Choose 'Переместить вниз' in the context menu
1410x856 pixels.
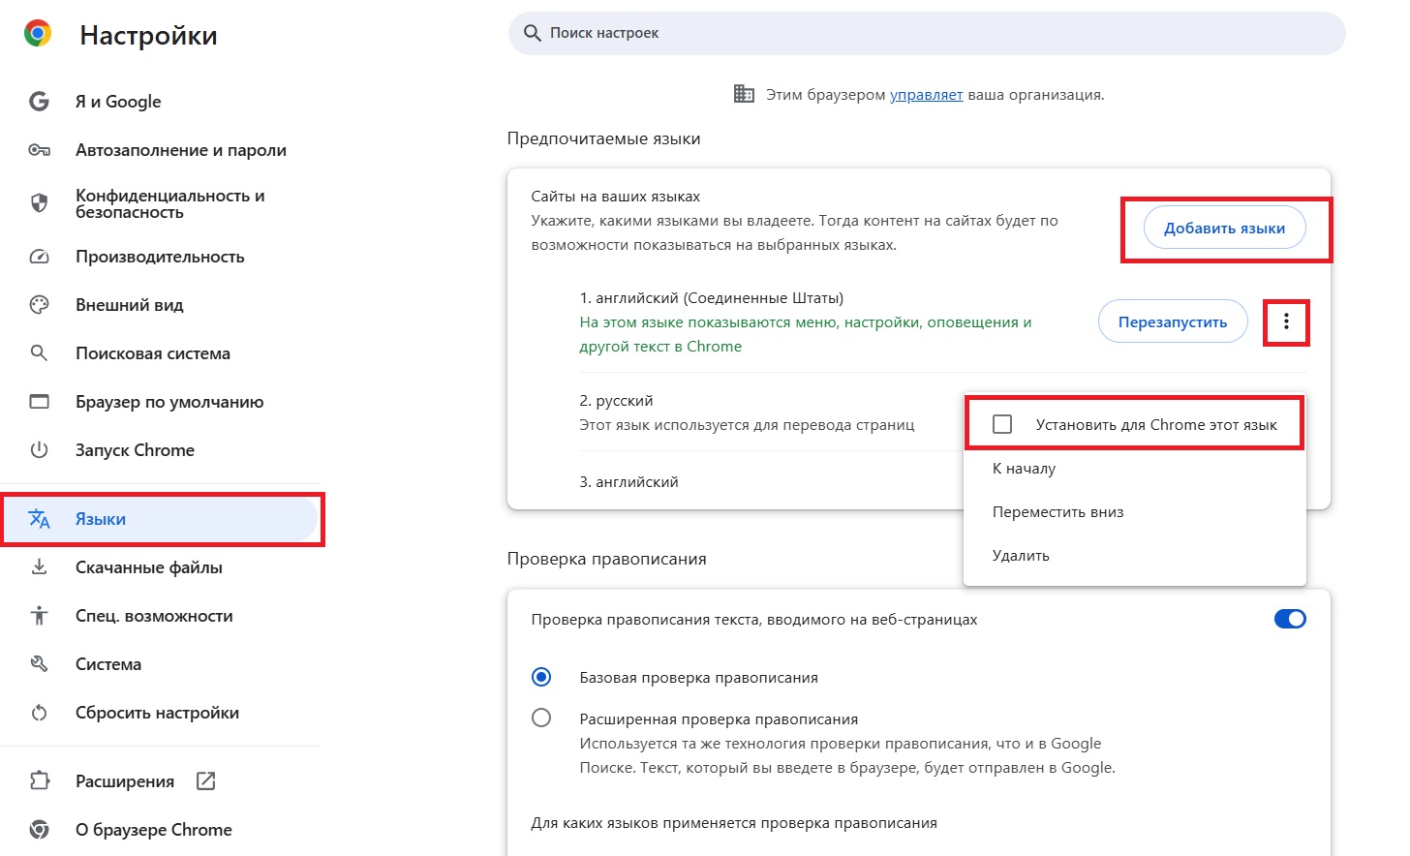[x=1057, y=512]
